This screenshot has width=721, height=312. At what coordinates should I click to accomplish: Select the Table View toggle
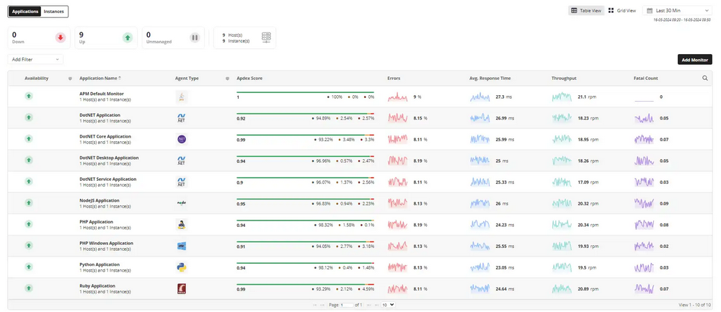click(x=585, y=11)
